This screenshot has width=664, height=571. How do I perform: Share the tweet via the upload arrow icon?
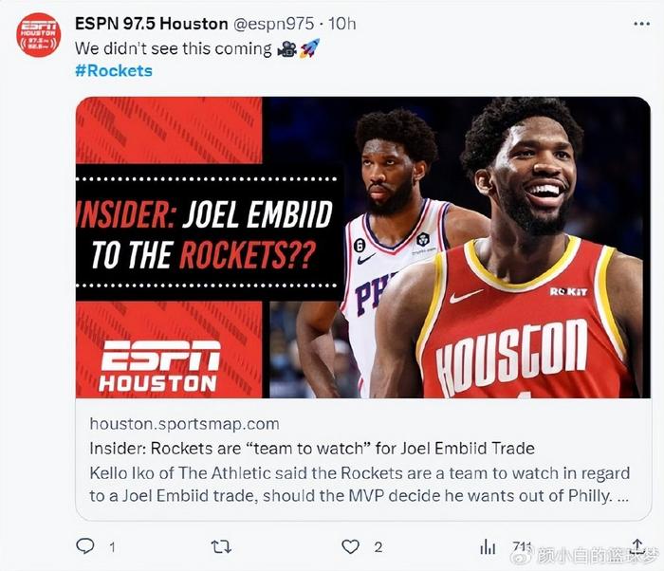637,546
